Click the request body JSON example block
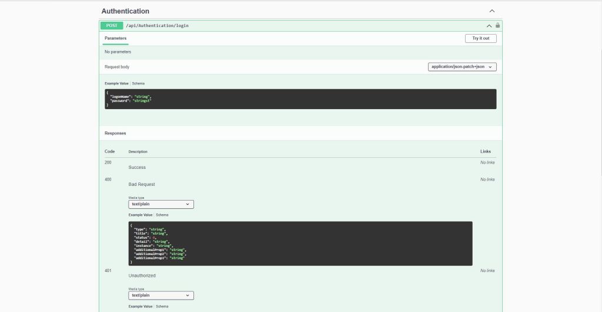 point(300,99)
